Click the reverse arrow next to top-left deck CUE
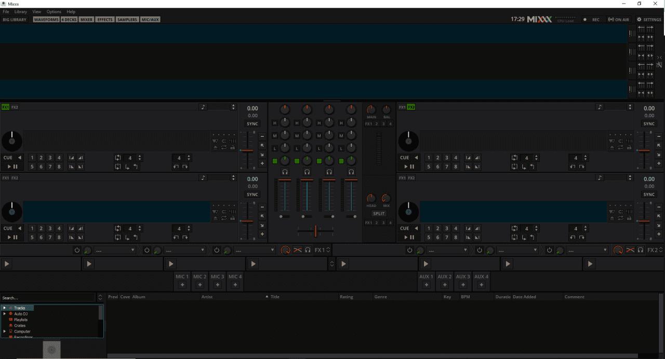The height and width of the screenshot is (359, 665). point(20,158)
